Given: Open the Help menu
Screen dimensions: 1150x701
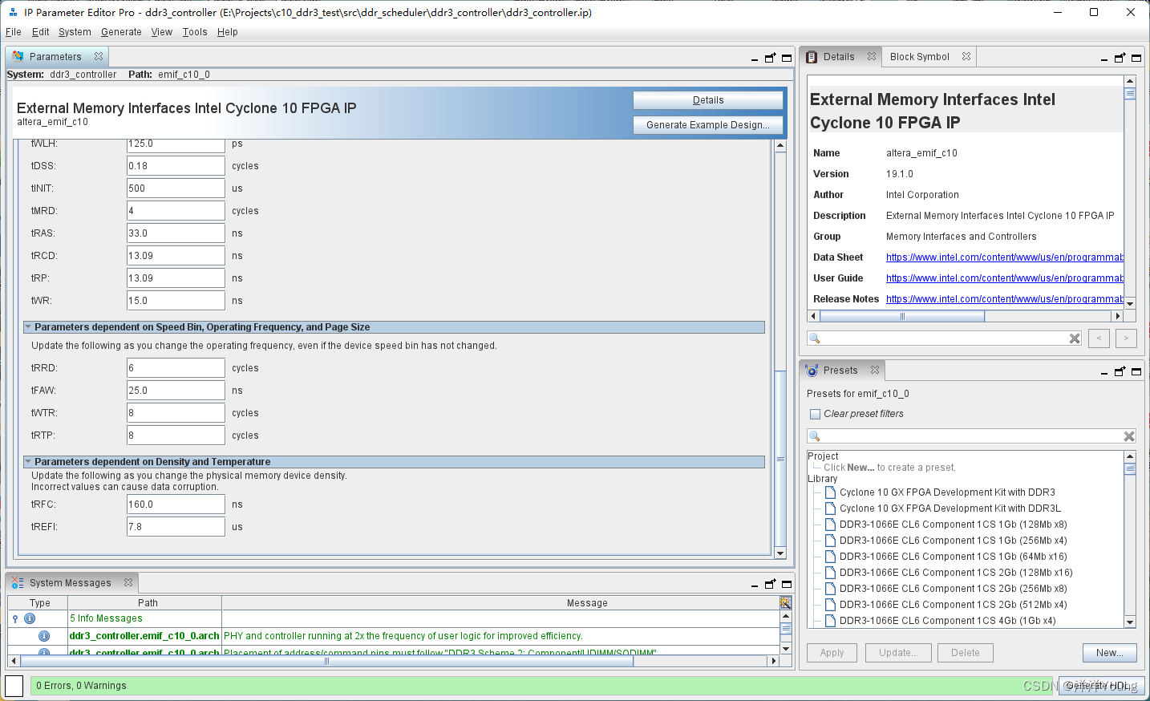Looking at the screenshot, I should (x=228, y=32).
